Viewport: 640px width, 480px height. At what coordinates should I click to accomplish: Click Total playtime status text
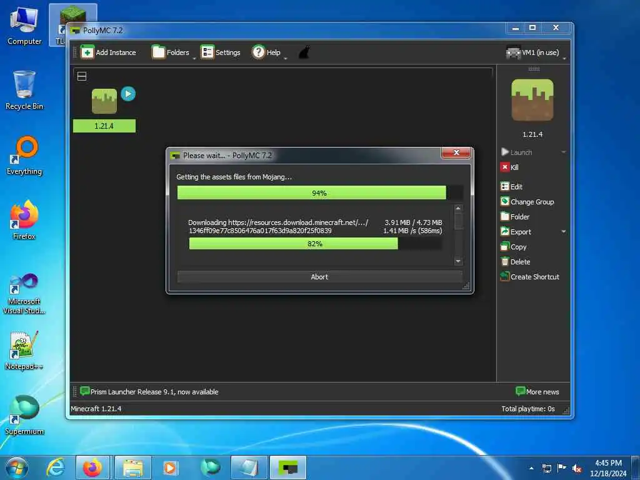(528, 409)
